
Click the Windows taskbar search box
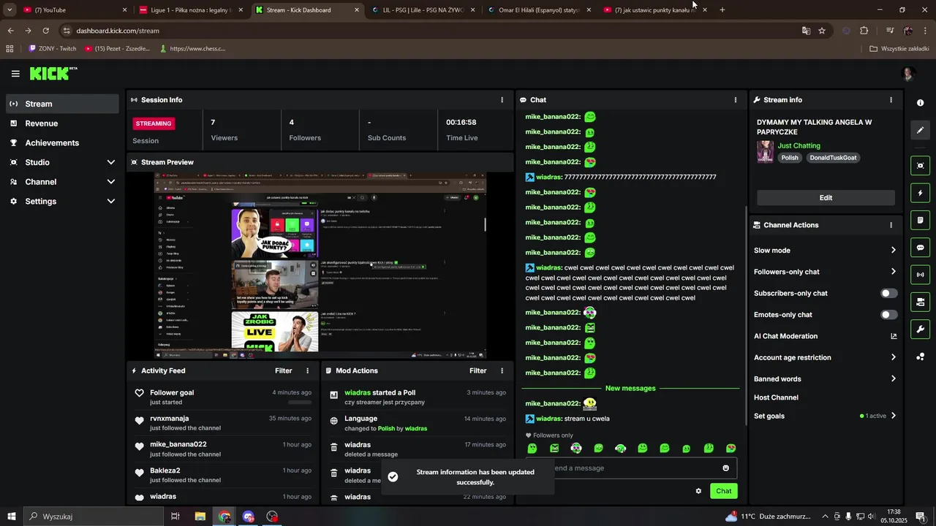(x=94, y=517)
